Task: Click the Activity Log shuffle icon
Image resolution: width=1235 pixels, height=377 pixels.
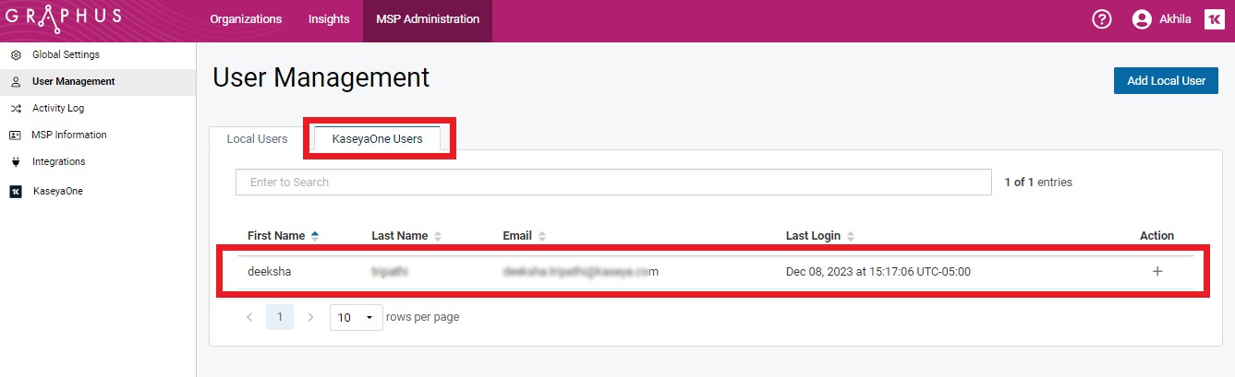Action: pos(15,109)
